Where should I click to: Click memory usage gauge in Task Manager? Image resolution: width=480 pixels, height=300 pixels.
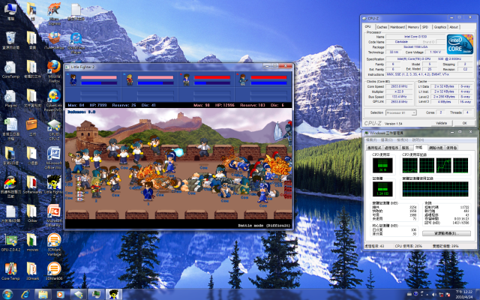coord(382,189)
